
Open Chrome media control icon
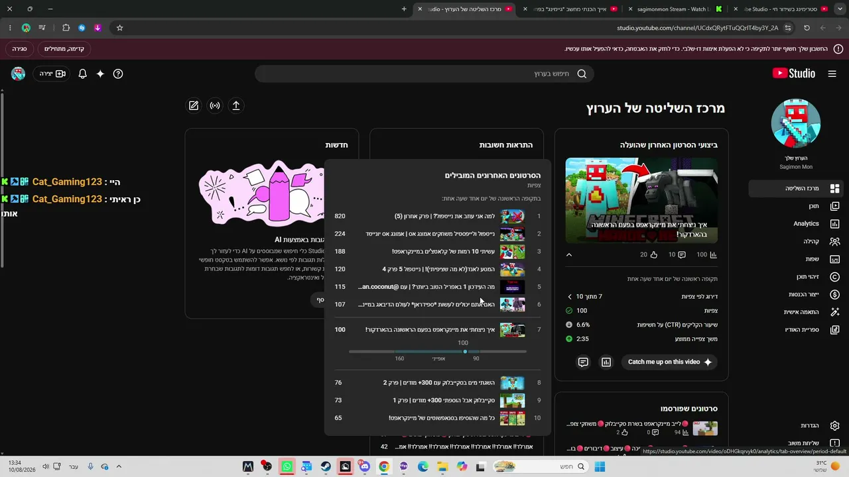coord(42,28)
